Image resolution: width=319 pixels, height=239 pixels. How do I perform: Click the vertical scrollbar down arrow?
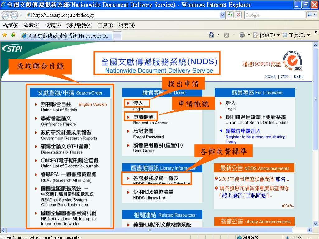pos(315,224)
